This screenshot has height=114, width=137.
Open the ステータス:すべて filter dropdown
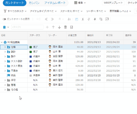(x=71, y=11)
